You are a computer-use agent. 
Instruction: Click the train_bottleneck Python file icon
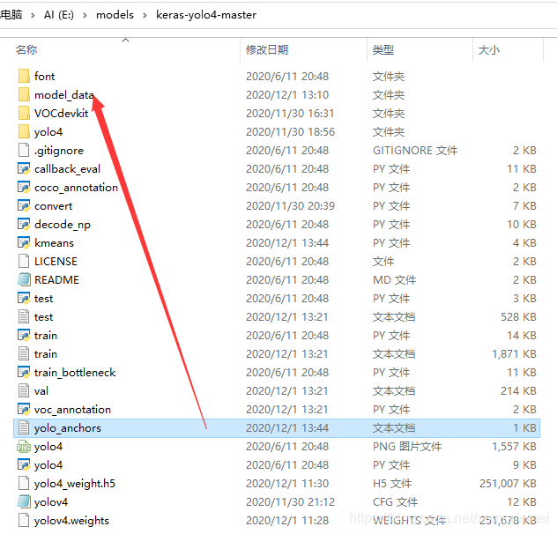[24, 372]
